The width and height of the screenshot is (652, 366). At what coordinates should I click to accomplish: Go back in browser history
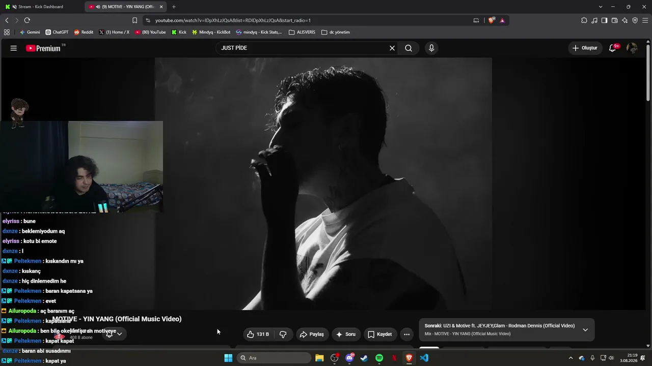7,20
